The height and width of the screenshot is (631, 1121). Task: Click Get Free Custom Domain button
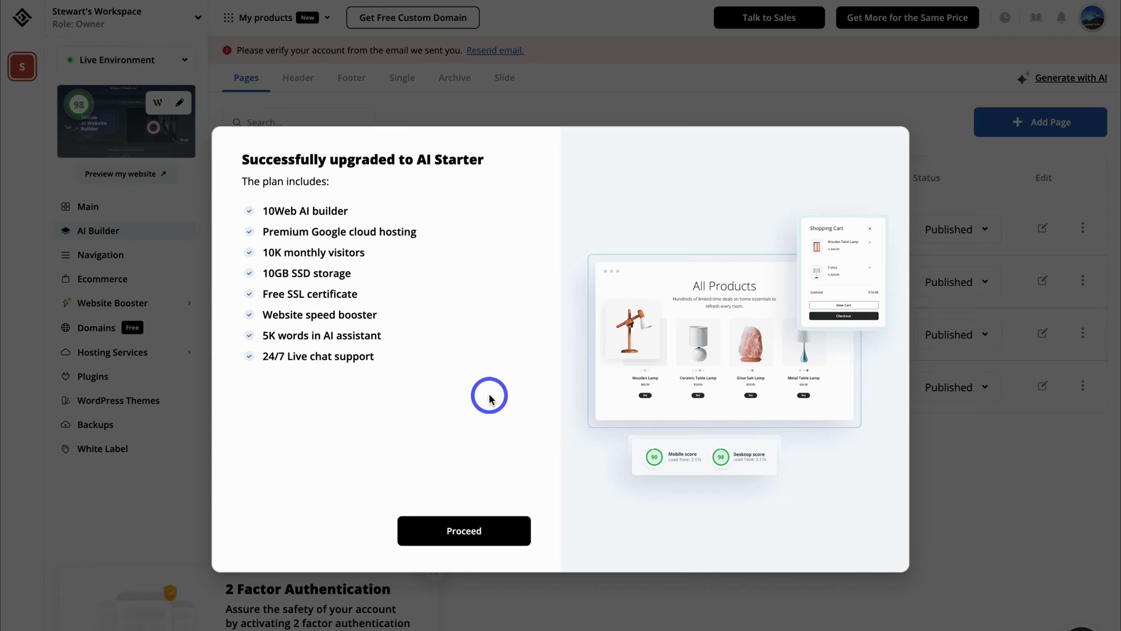[x=413, y=18]
